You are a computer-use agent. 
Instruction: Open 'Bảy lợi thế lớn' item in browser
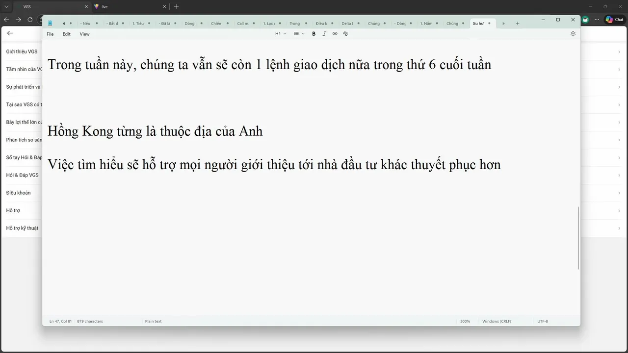[24, 122]
